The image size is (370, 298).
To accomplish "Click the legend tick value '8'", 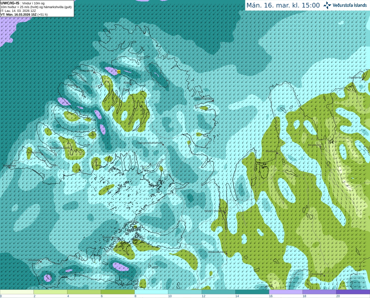I will point(135,296).
